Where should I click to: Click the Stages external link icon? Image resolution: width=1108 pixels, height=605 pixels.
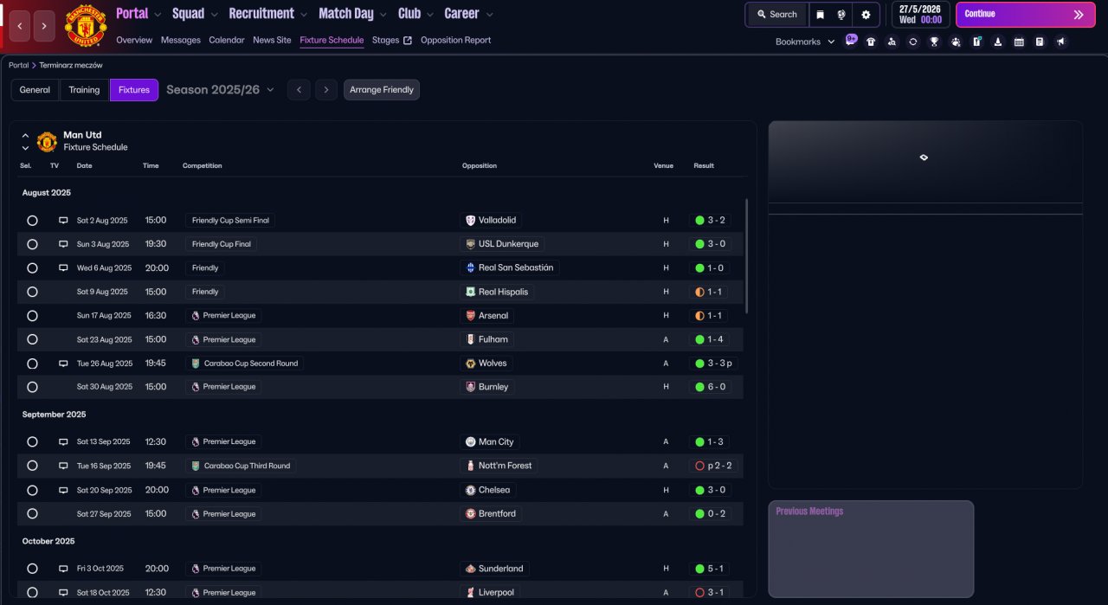click(408, 40)
